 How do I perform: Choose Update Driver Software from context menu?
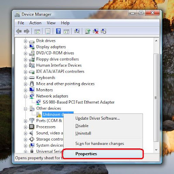[103, 118]
